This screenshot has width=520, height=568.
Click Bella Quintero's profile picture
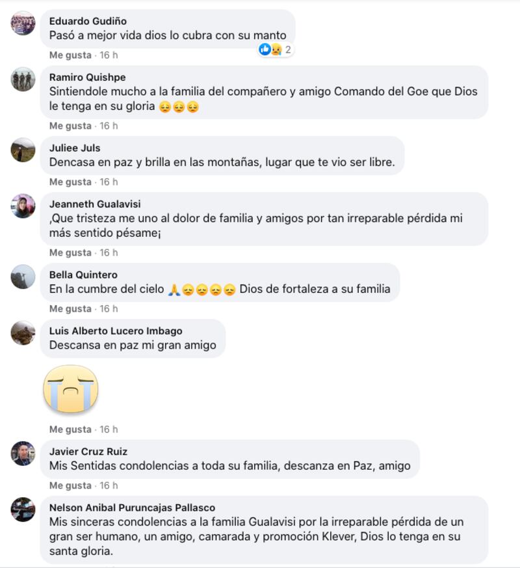pyautogui.click(x=23, y=277)
